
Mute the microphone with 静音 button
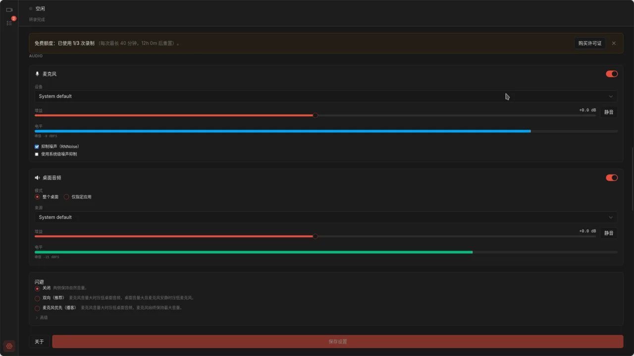[609, 112]
